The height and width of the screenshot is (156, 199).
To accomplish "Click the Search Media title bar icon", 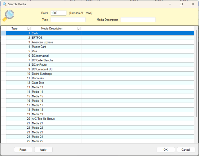I will 4,4.
